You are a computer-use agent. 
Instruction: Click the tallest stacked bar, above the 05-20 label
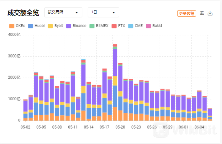[115, 82]
